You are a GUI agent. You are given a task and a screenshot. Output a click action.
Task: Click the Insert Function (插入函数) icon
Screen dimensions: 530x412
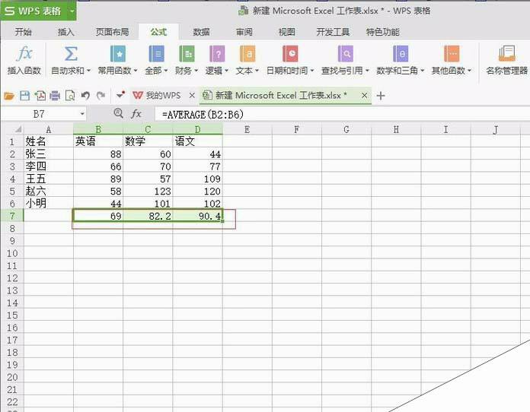(x=24, y=54)
